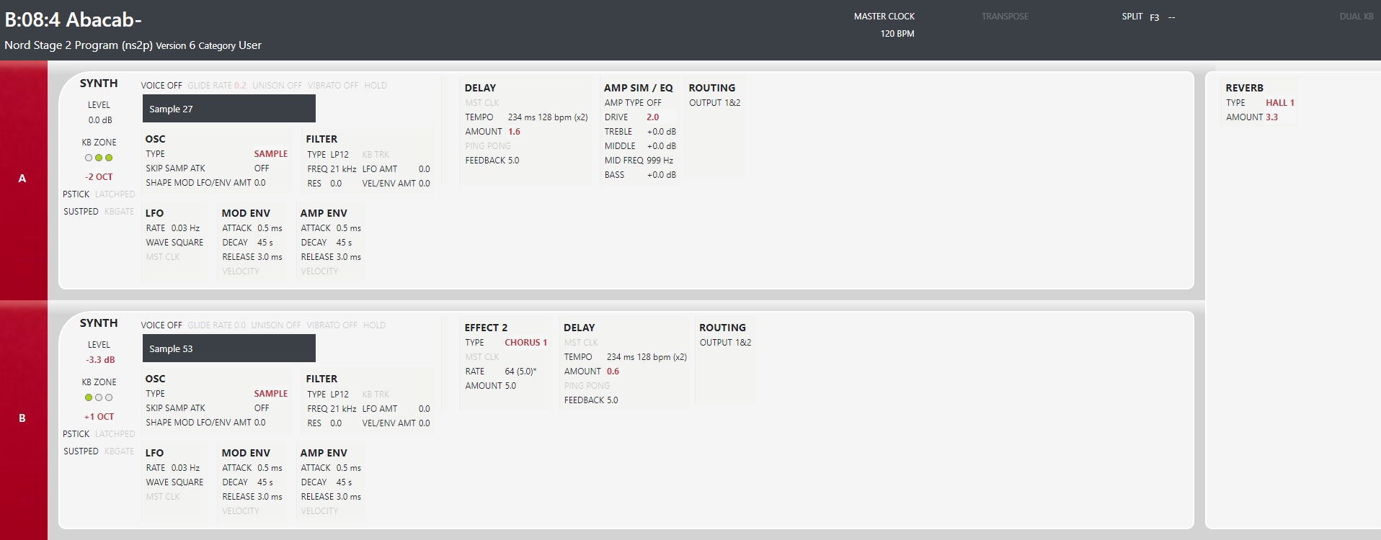Click slot B ROUTING OUTPUT 1&2
1381x540 pixels.
(x=725, y=343)
